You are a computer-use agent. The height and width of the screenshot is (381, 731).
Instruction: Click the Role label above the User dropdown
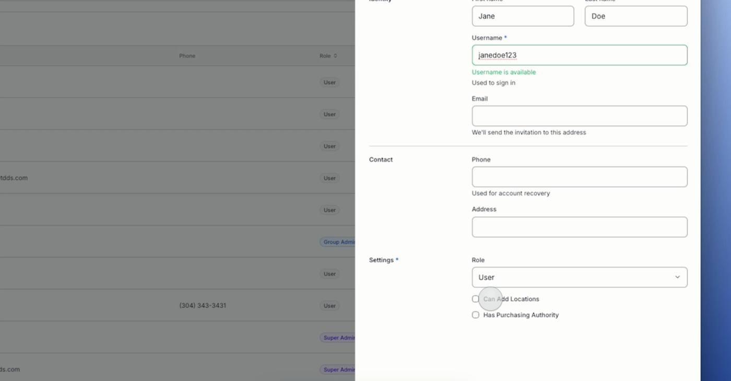coord(478,260)
